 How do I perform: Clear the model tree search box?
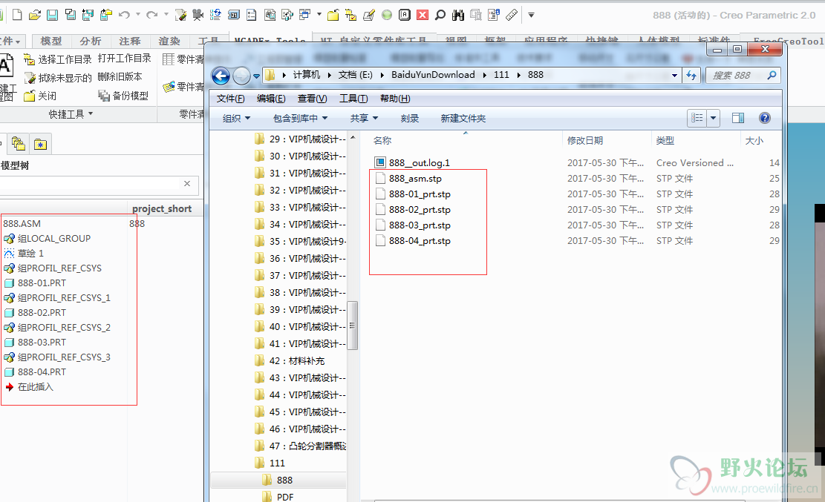click(x=187, y=183)
